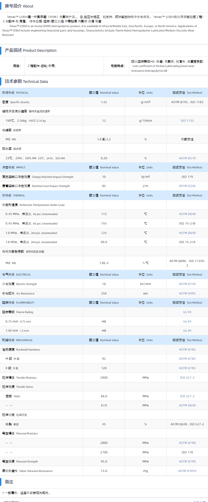Viewport: 208px width, 502px height.
Task: Click ASTM D785 link in Rockwell Hardness row
Action: coord(187,350)
